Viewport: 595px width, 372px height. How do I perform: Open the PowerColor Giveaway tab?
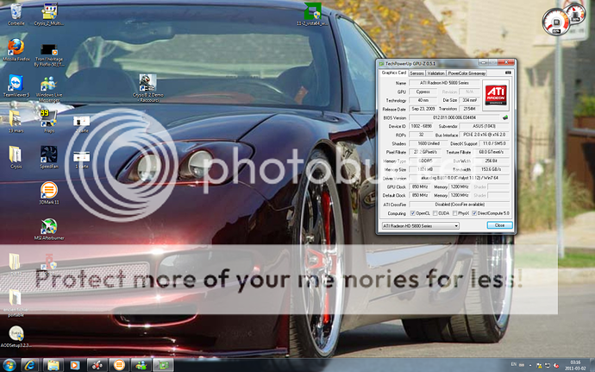467,73
